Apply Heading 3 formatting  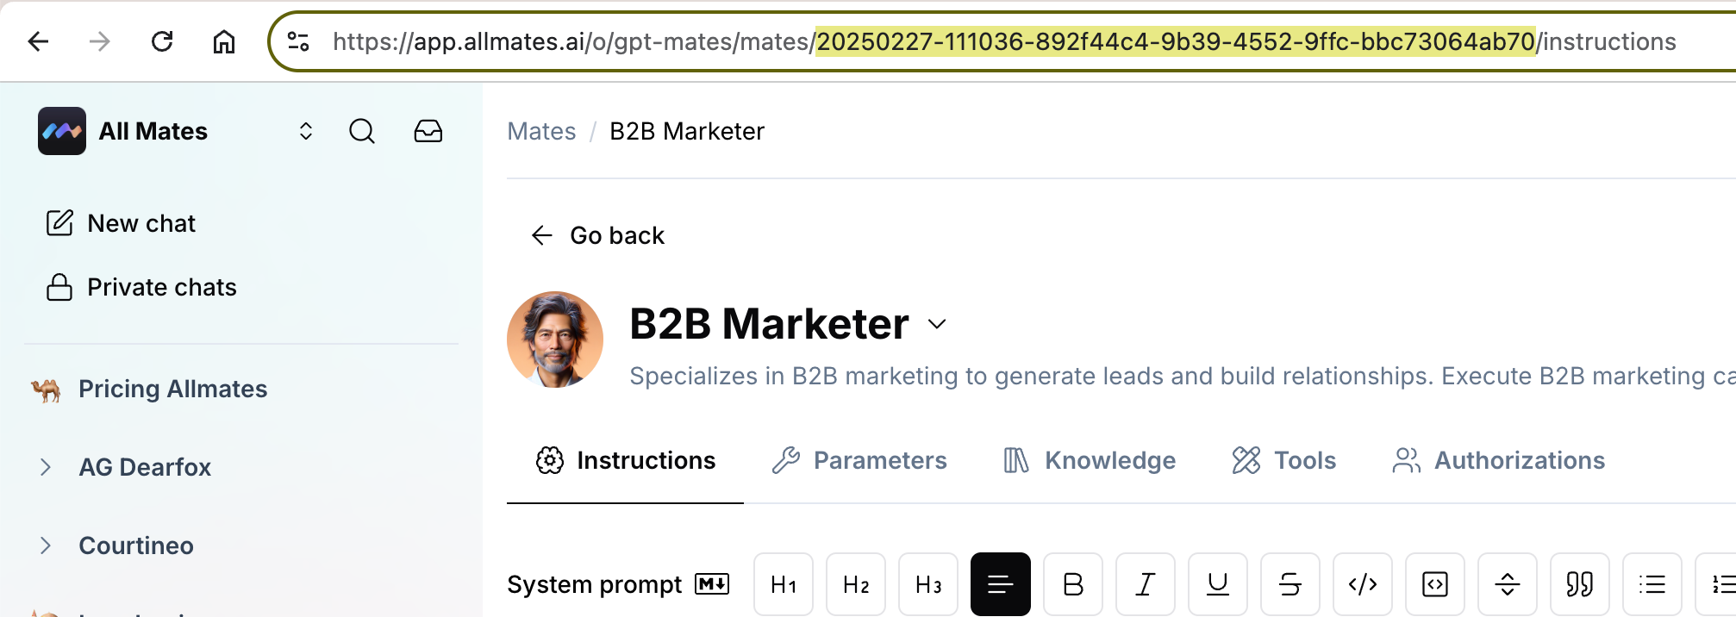[928, 584]
